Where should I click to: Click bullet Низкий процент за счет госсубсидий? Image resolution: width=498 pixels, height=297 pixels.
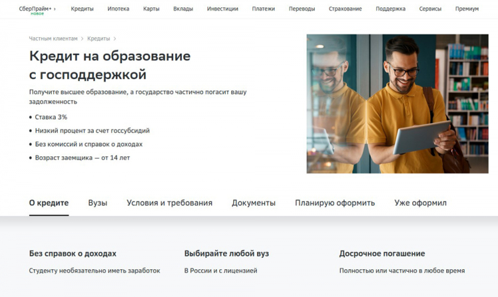pyautogui.click(x=92, y=131)
